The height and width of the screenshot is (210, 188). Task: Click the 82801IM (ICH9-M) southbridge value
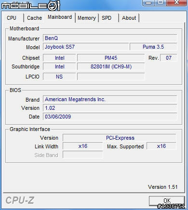tap(111, 66)
